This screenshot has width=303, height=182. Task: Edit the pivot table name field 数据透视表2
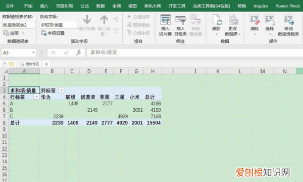(18, 25)
